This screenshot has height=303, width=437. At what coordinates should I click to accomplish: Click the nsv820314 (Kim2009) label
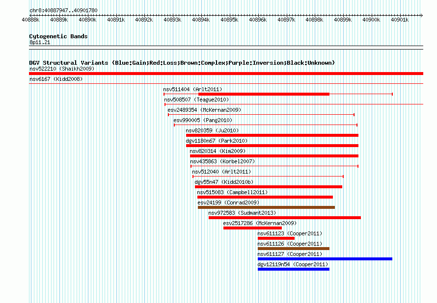pyautogui.click(x=218, y=151)
